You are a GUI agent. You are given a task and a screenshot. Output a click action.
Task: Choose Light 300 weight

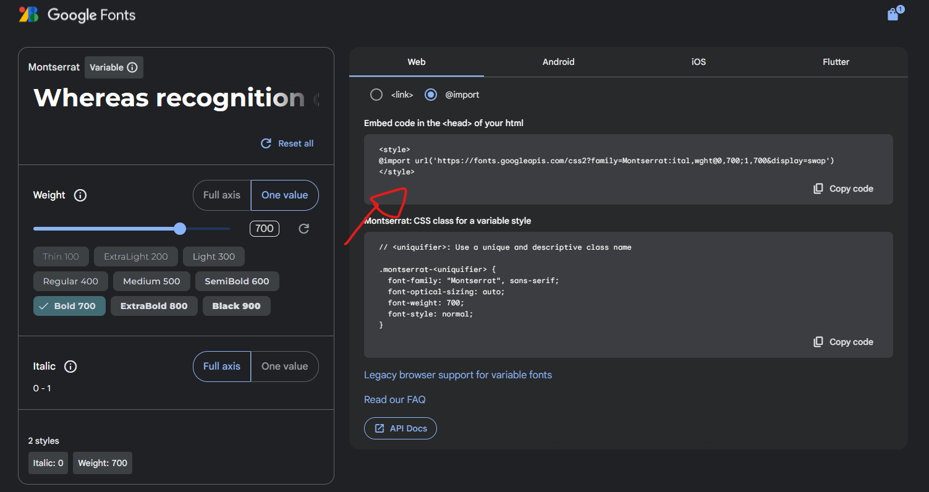tap(214, 257)
